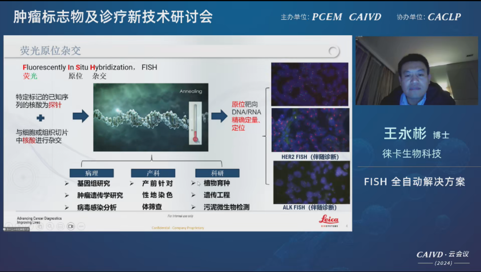The width and height of the screenshot is (481, 272).
Task: Click the Confidential - Company Proprietary footer
Action: click(178, 228)
